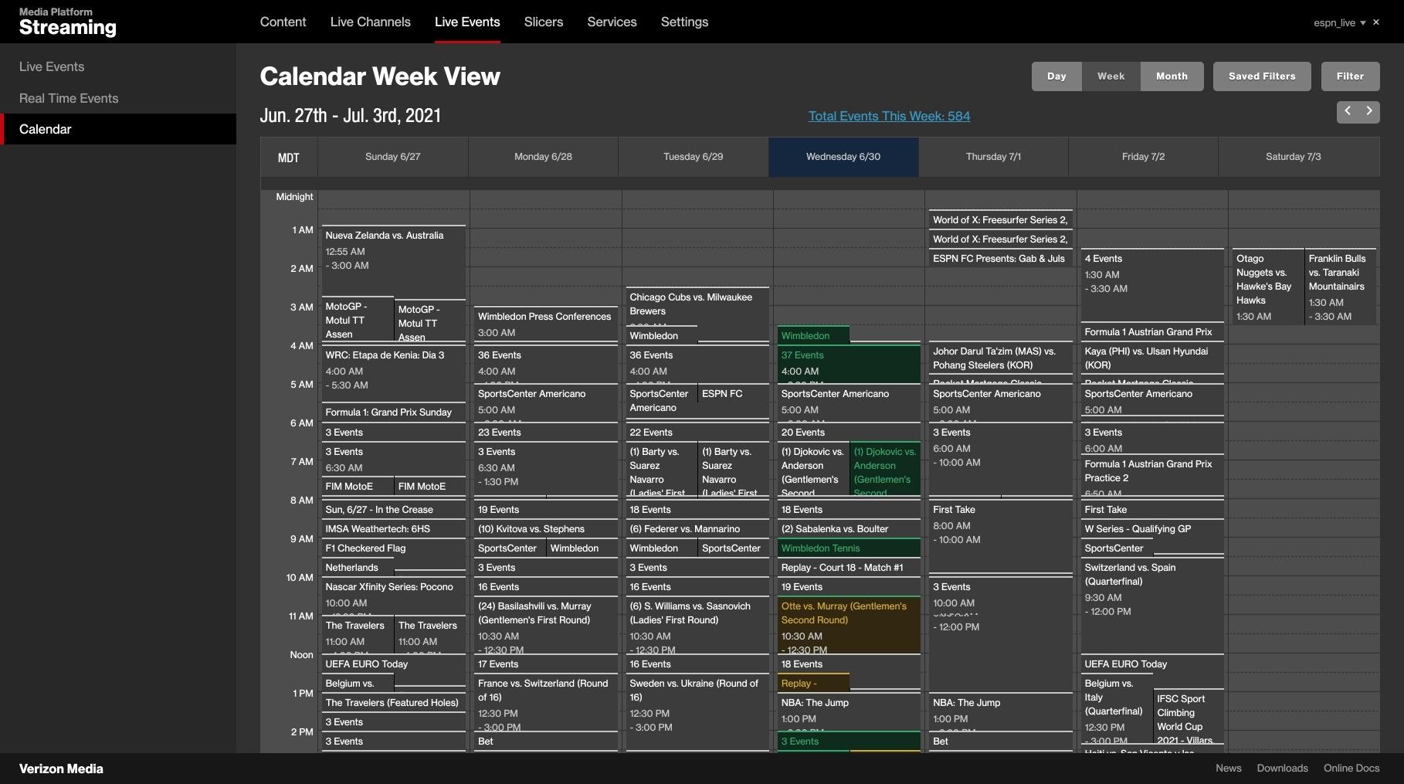This screenshot has height=784, width=1404.
Task: Open W Series - Qualifying GP event
Action: (1152, 529)
